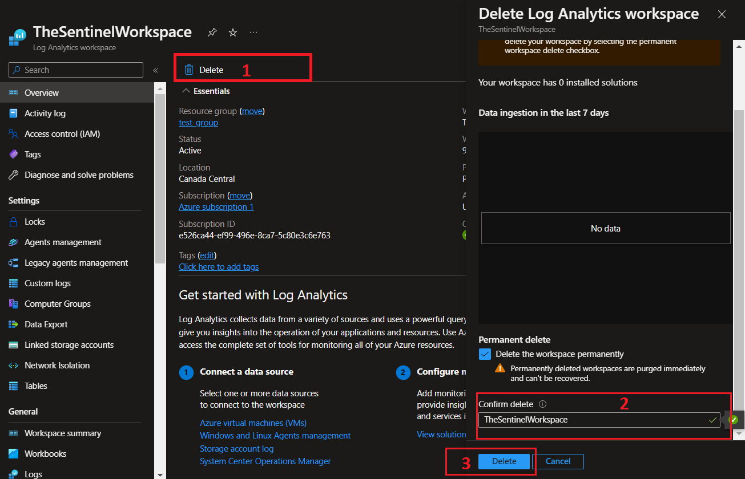Click the Canada Central location text

(207, 179)
